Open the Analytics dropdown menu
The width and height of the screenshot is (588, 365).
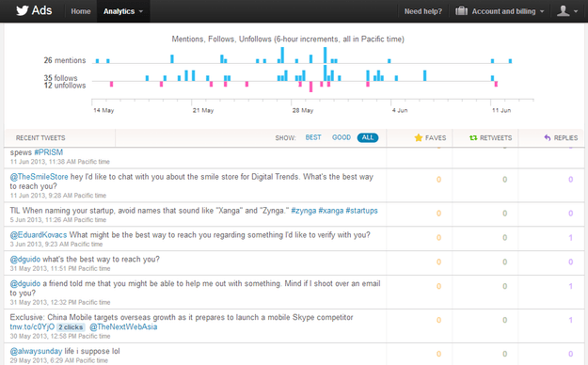point(123,11)
